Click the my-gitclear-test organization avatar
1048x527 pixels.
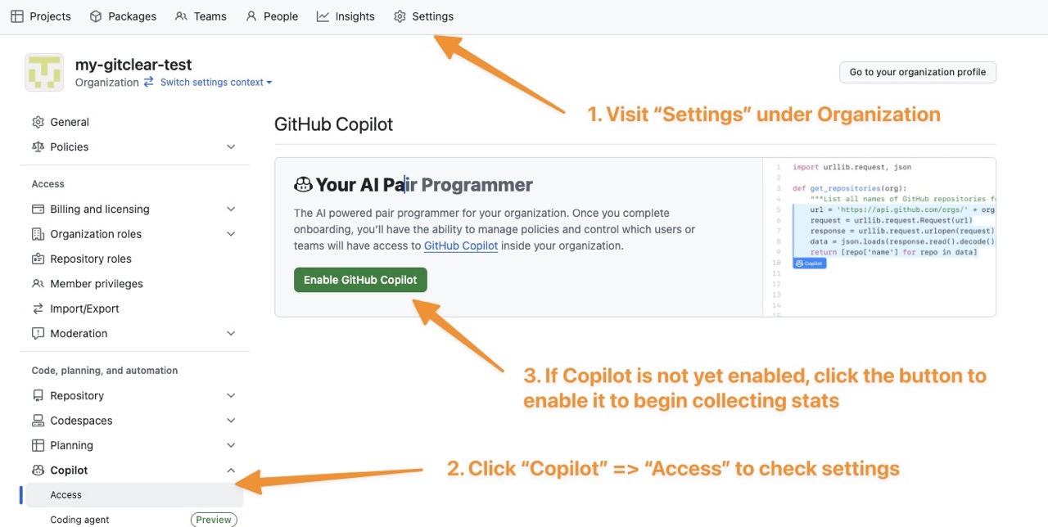tap(44, 73)
